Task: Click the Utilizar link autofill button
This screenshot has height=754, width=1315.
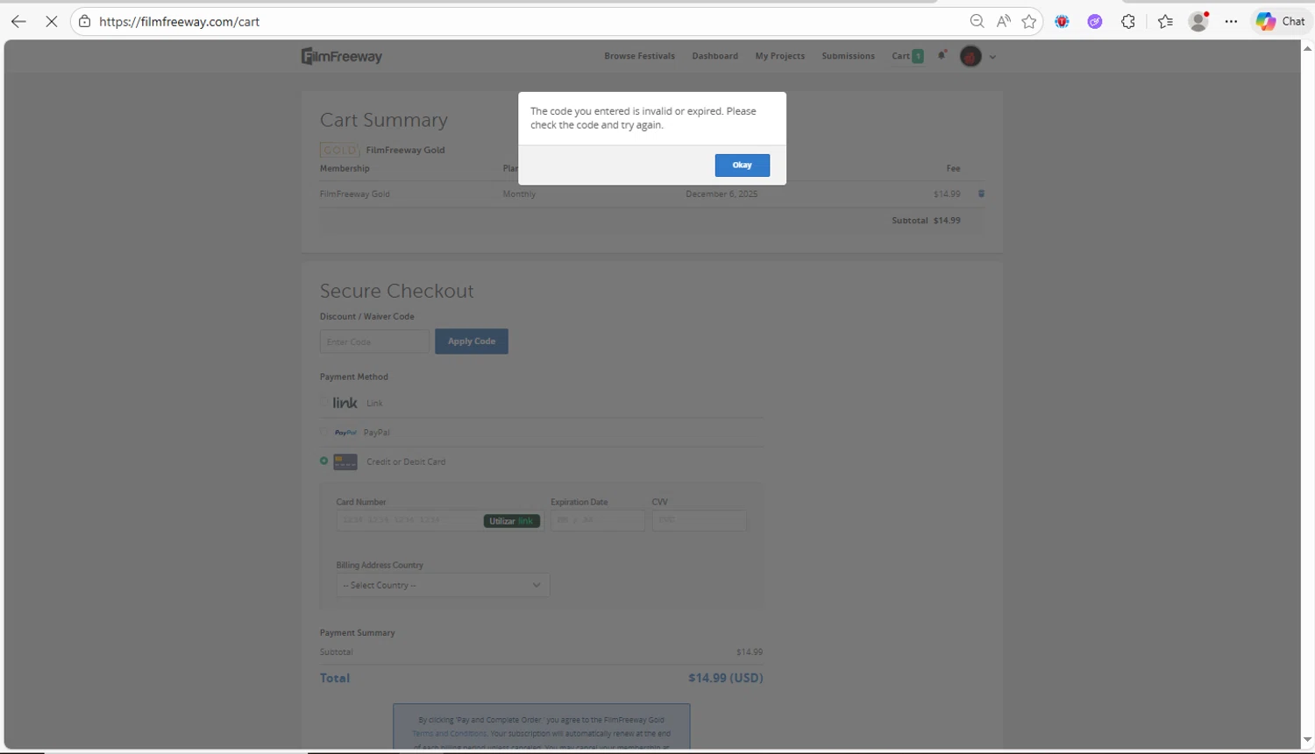Action: tap(512, 521)
